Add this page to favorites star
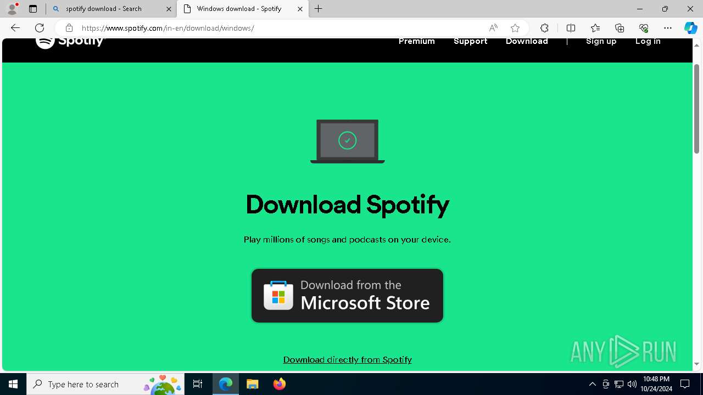The height and width of the screenshot is (395, 703). point(515,28)
